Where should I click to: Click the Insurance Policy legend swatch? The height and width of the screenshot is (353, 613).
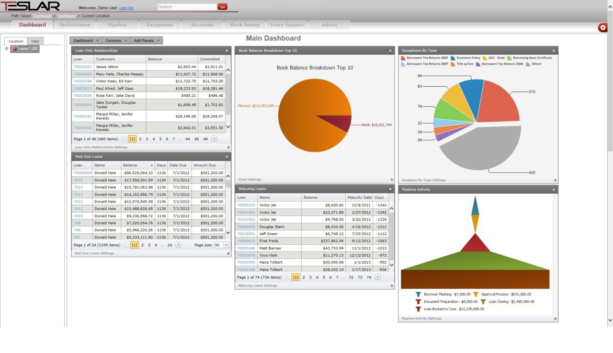(453, 58)
